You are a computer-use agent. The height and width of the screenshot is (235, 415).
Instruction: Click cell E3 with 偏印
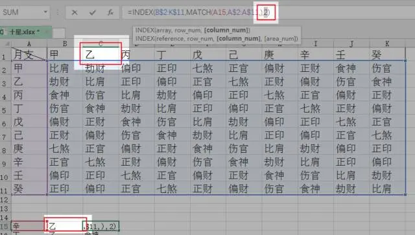click(172, 82)
